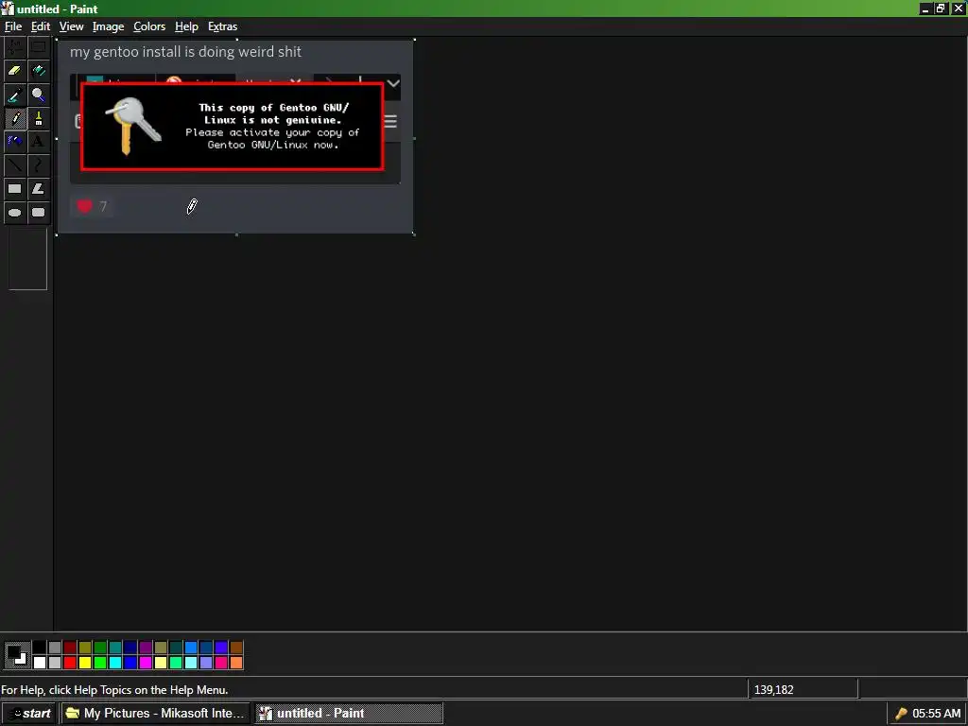Click the untitled - Paint taskbar button
This screenshot has width=968, height=726.
coord(349,714)
